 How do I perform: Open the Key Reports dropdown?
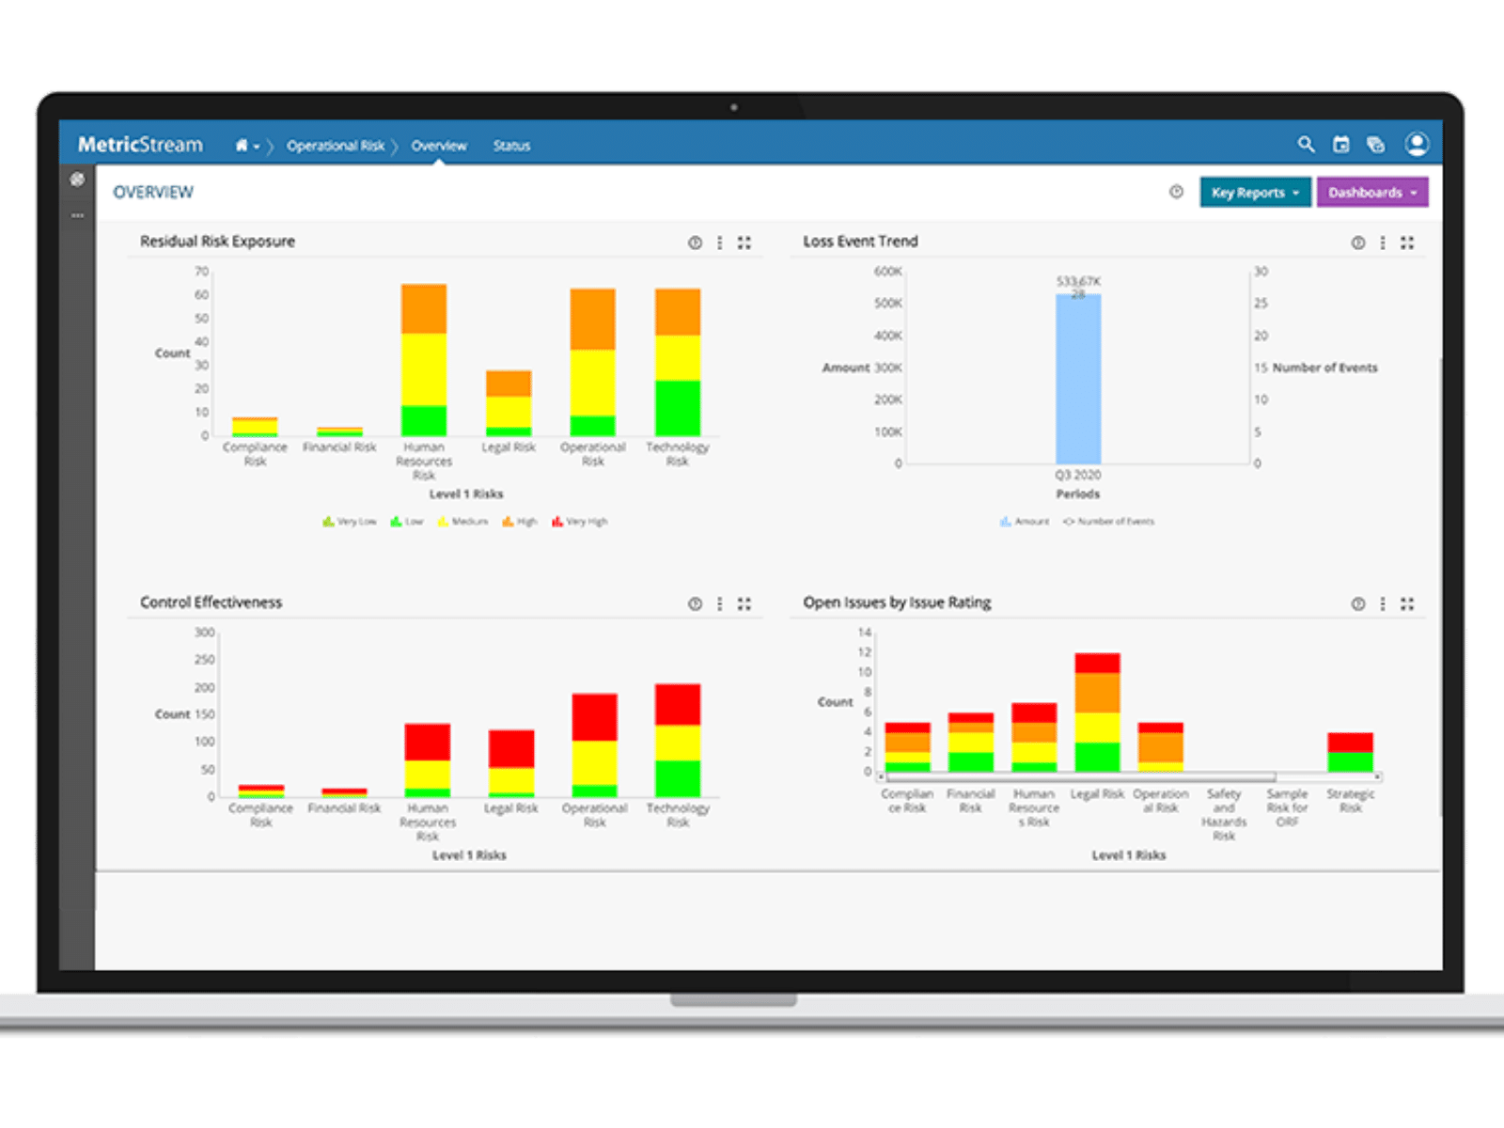tap(1255, 192)
